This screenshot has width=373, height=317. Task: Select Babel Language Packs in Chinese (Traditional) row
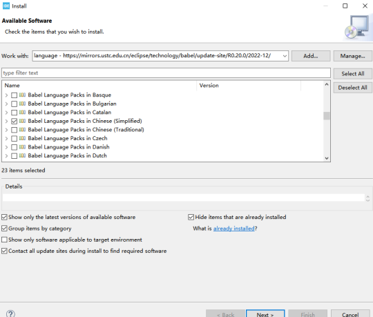pyautogui.click(x=86, y=130)
